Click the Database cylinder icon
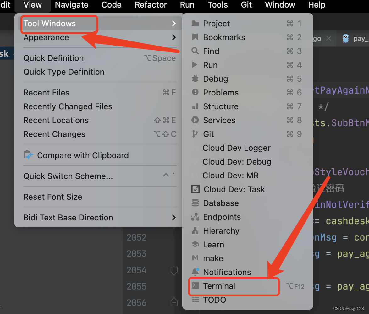This screenshot has width=369, height=314. click(x=195, y=203)
